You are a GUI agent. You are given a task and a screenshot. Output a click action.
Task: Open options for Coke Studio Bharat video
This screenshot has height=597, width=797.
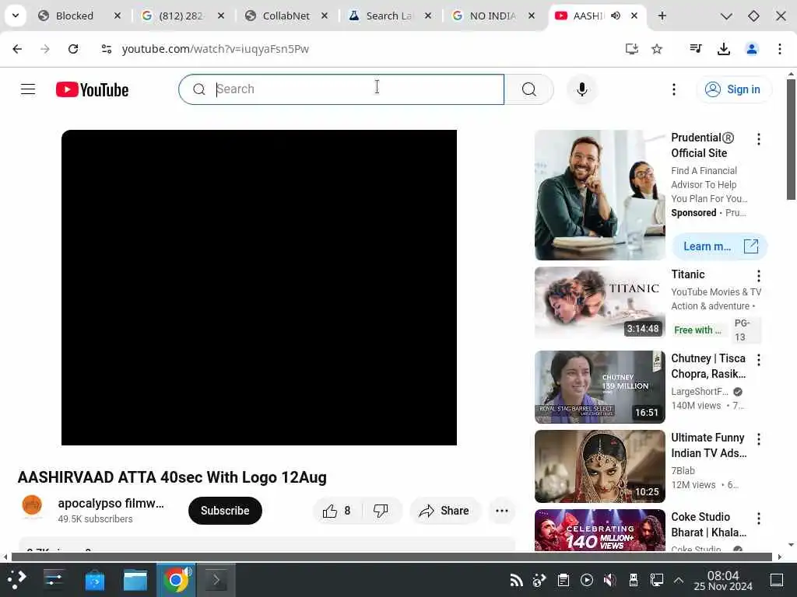[x=759, y=518]
